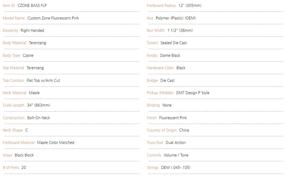Click the Black Block inlays value

pyautogui.click(x=24, y=155)
